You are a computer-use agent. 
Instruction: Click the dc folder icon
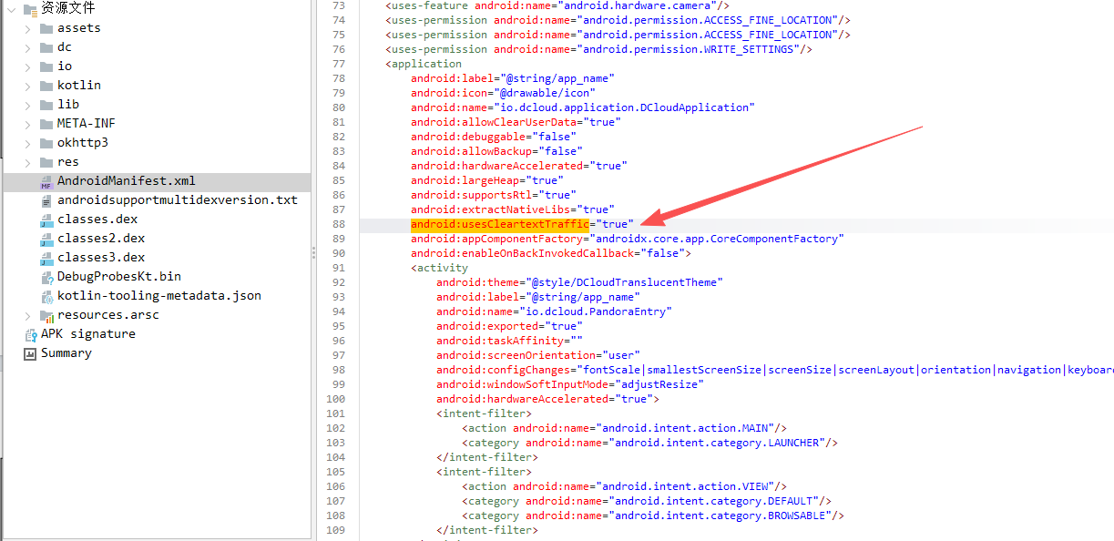click(x=46, y=47)
